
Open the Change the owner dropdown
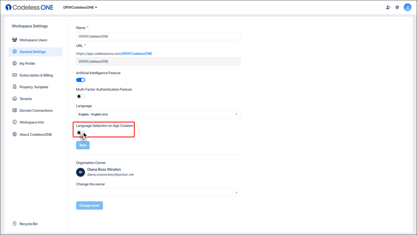tap(158, 193)
